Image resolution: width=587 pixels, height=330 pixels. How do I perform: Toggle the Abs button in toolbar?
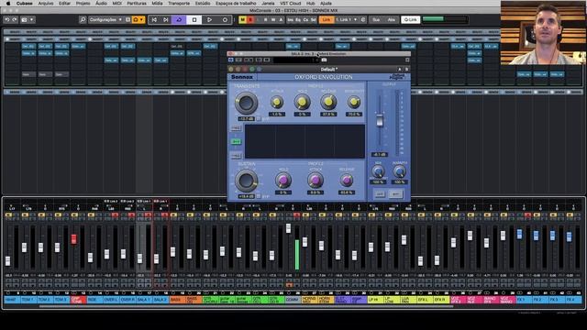point(391,20)
